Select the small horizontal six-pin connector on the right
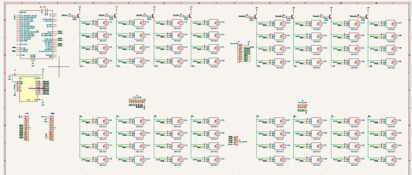 303,105
